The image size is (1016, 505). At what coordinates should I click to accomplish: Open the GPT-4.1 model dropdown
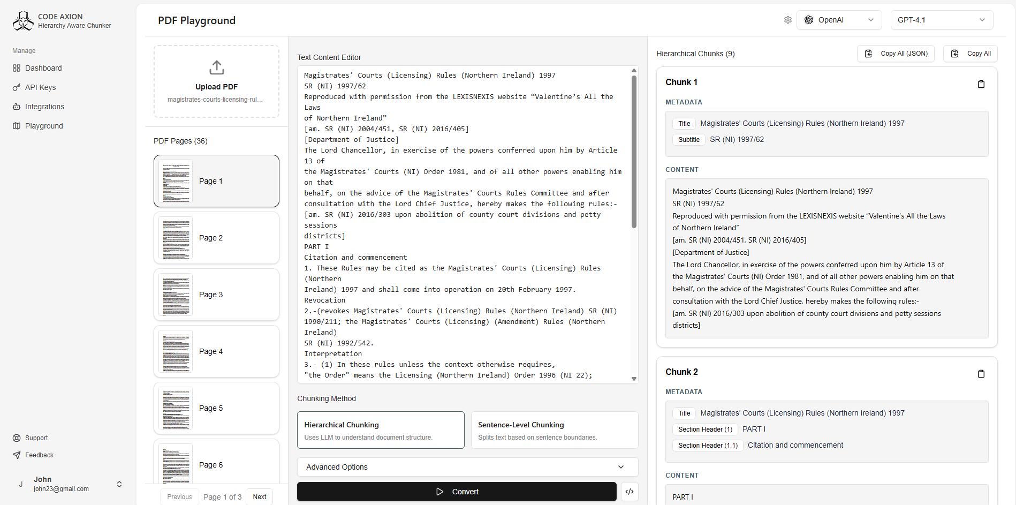coord(942,20)
